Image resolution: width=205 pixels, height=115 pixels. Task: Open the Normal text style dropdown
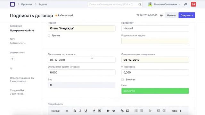(x=60, y=111)
